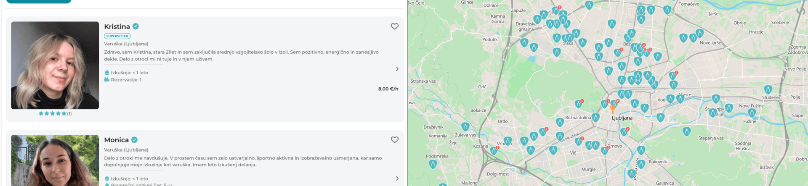Click the teal button above Kristina's card
This screenshot has width=808, height=186.
[39, 1]
